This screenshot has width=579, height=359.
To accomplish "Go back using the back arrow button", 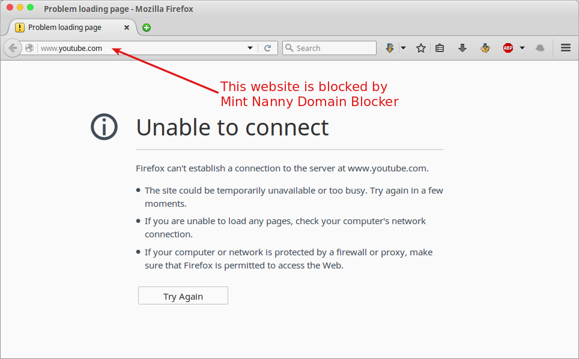I will [13, 48].
